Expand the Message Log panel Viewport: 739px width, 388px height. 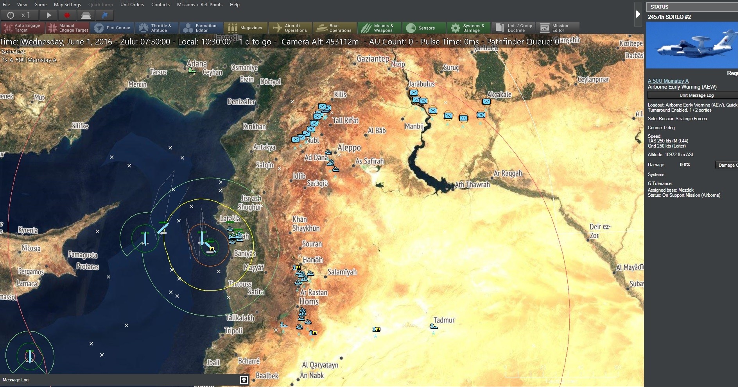click(x=243, y=379)
